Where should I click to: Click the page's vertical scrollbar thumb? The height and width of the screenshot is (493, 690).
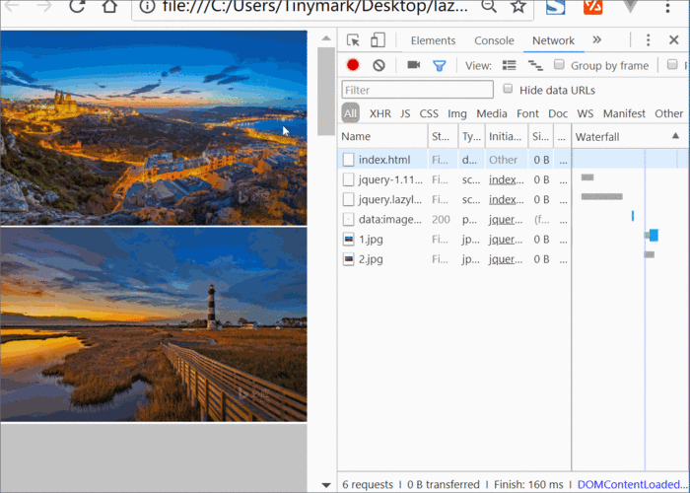click(326, 91)
